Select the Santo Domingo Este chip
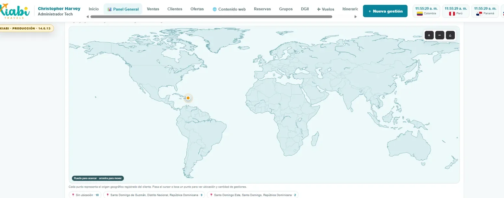This screenshot has height=198, width=504. pos(253,195)
